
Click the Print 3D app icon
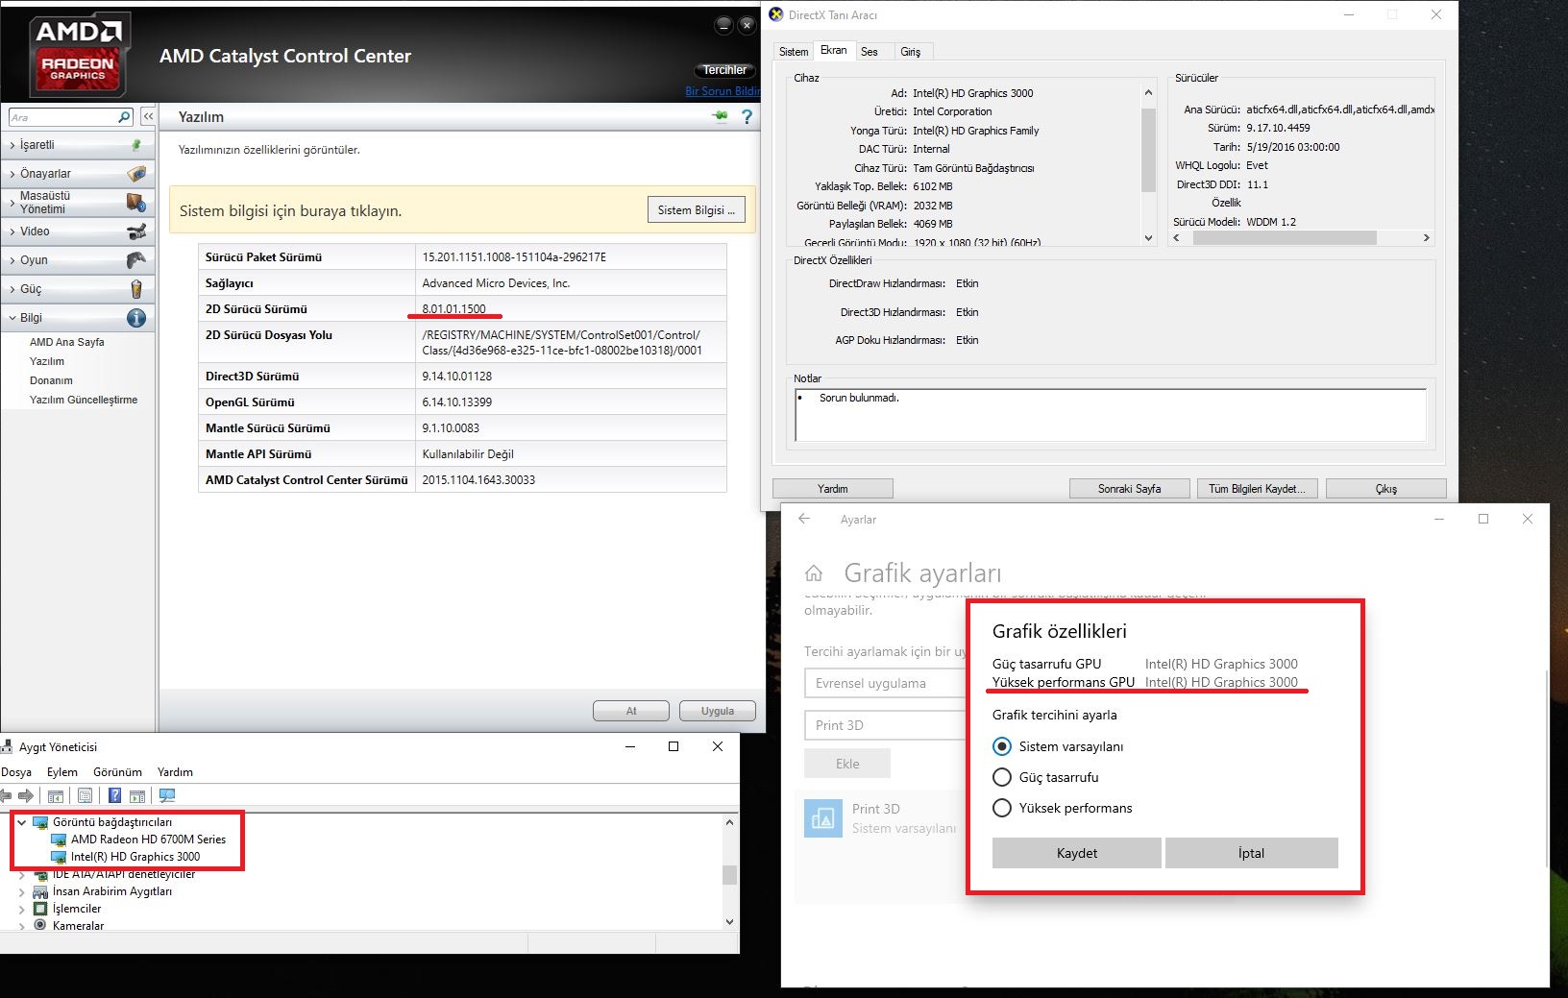[822, 818]
